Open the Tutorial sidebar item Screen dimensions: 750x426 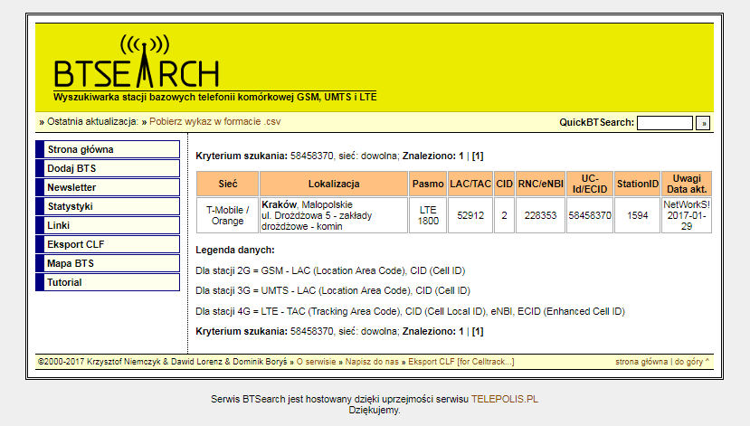coord(108,282)
